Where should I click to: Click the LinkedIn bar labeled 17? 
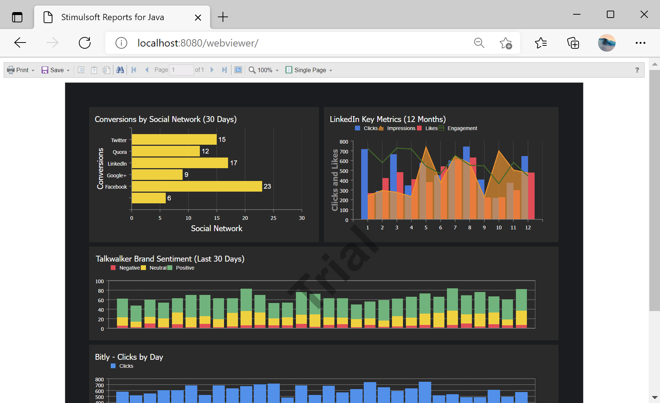point(180,163)
